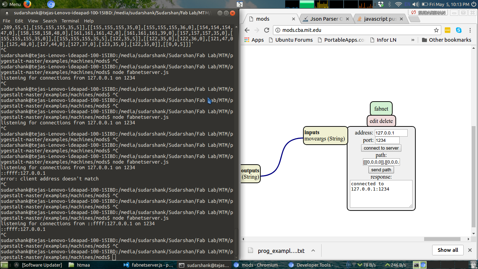Reload the mods page in Chromium

tap(267, 30)
